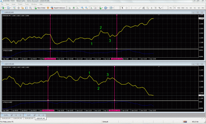Select the M5 timeframe button
The image size is (206, 124).
coord(174,8)
